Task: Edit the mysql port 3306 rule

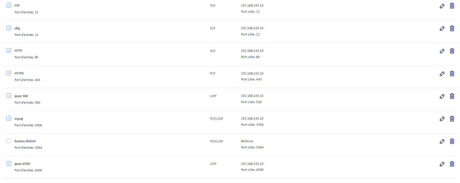Action: click(x=442, y=119)
